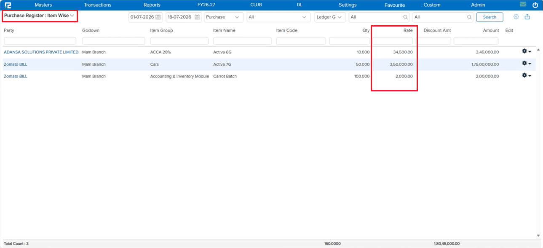Open calendar for 18-07-2026 date
The image size is (543, 248).
point(197,17)
